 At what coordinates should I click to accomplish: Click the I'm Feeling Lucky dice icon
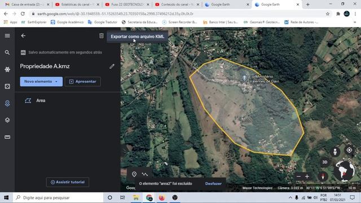[x=7, y=86]
